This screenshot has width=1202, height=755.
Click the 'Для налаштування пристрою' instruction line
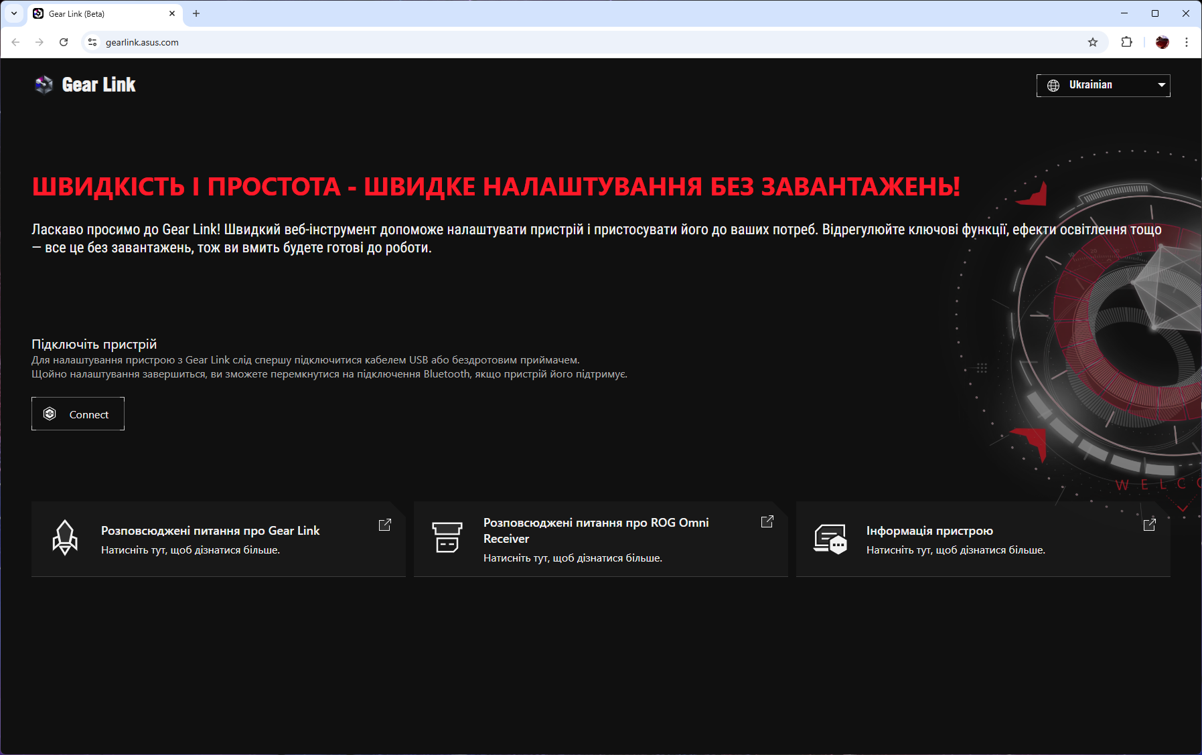pyautogui.click(x=305, y=360)
